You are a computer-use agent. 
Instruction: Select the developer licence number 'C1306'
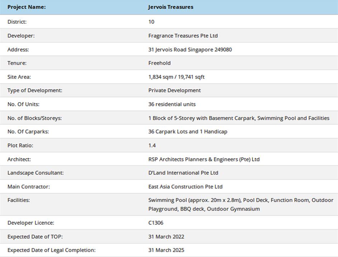(156, 223)
